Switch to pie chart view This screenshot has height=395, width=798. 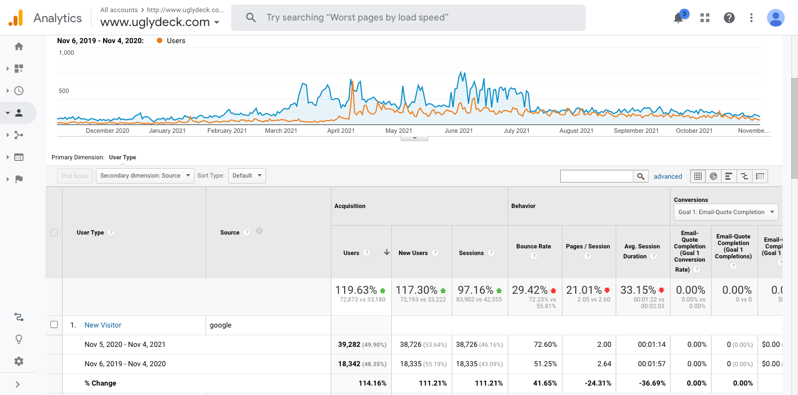[x=713, y=176]
